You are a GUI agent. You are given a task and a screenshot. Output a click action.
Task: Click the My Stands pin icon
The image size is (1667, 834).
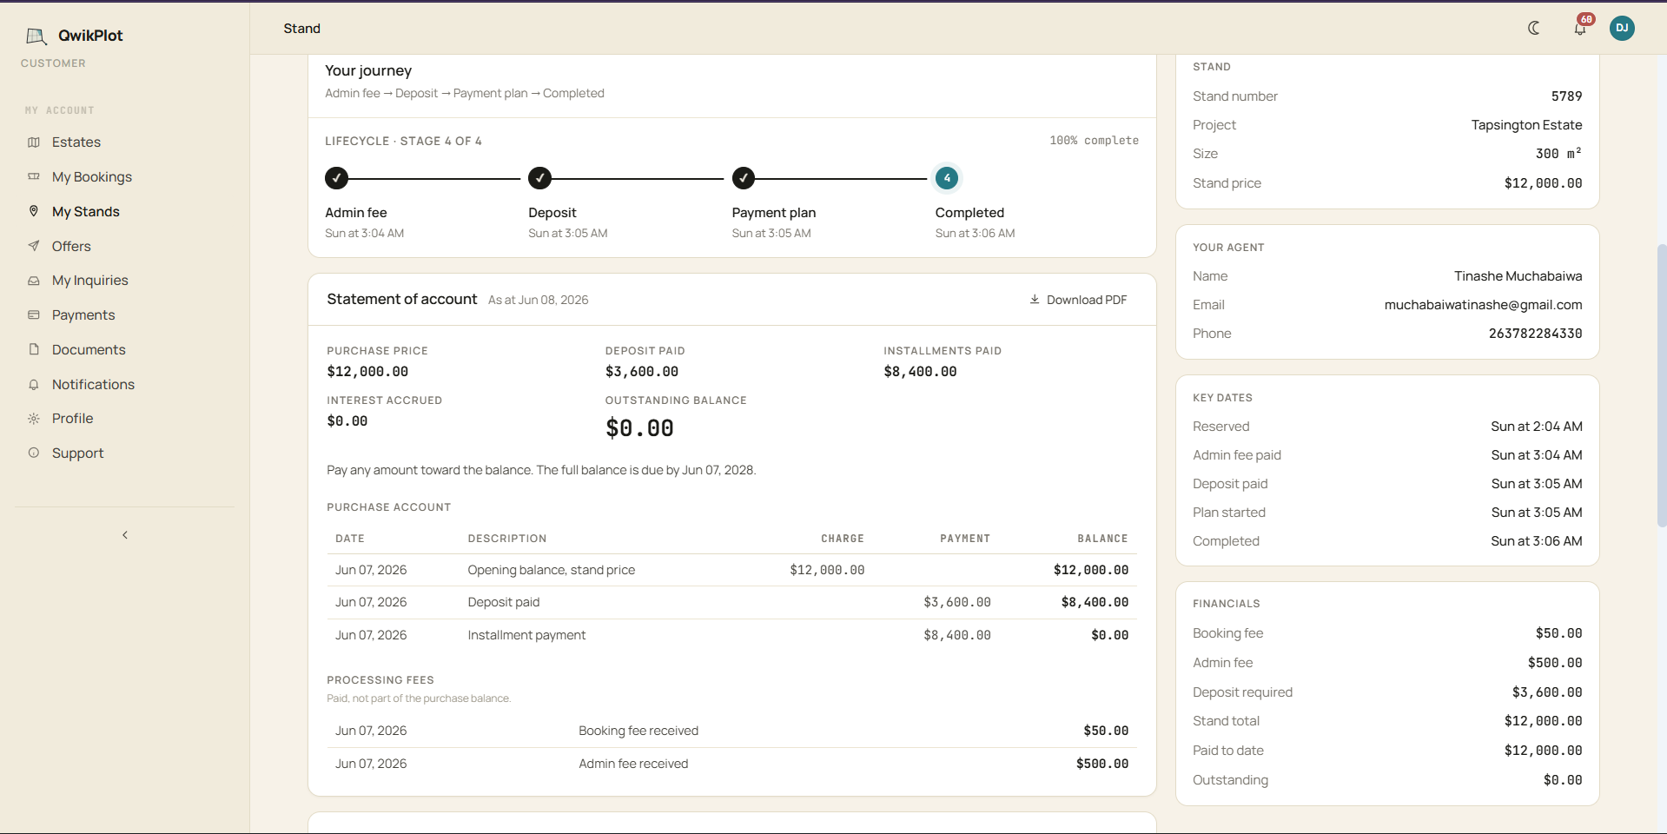pos(34,211)
